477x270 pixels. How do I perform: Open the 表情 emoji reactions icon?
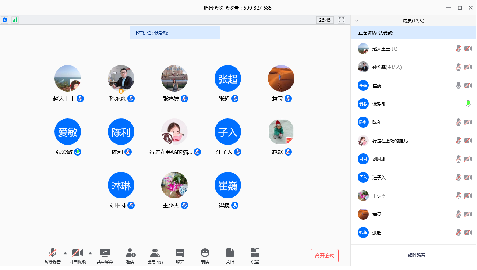205,253
